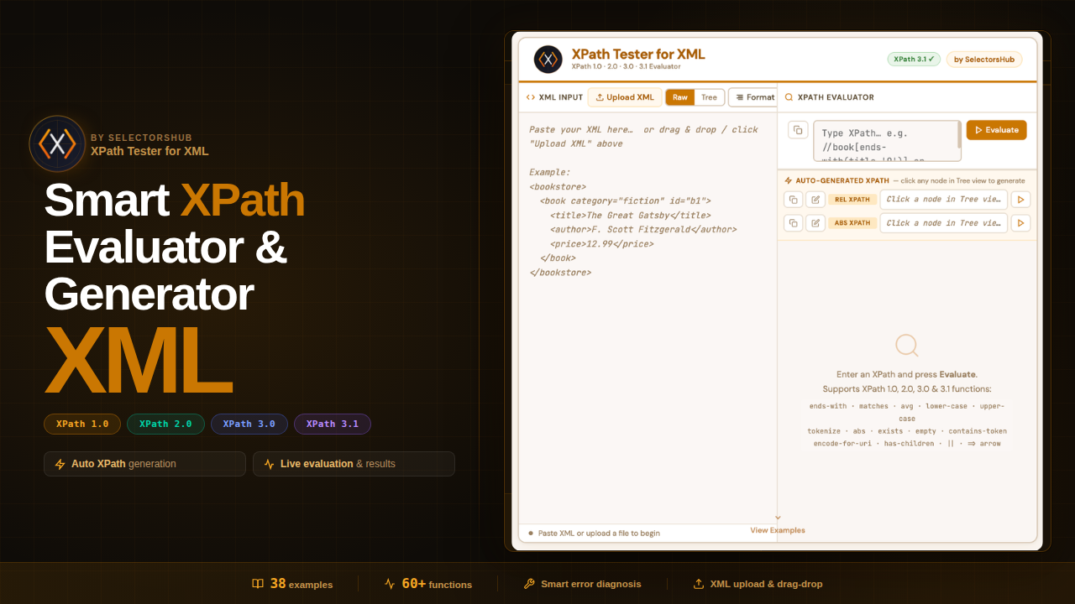
Task: Click the large SelectorsHub logo beside the brand name
Action: pos(57,143)
